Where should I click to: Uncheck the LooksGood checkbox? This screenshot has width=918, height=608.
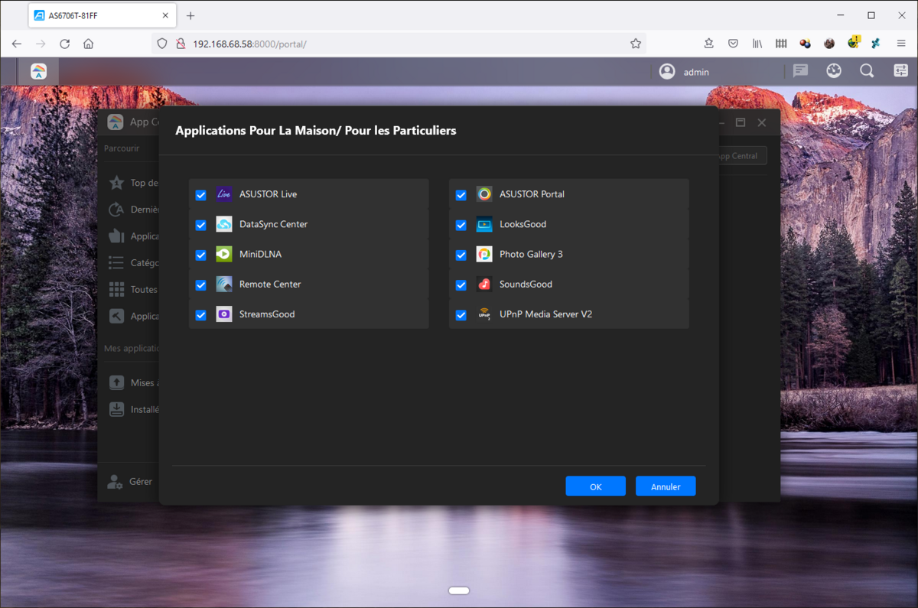pyautogui.click(x=461, y=225)
